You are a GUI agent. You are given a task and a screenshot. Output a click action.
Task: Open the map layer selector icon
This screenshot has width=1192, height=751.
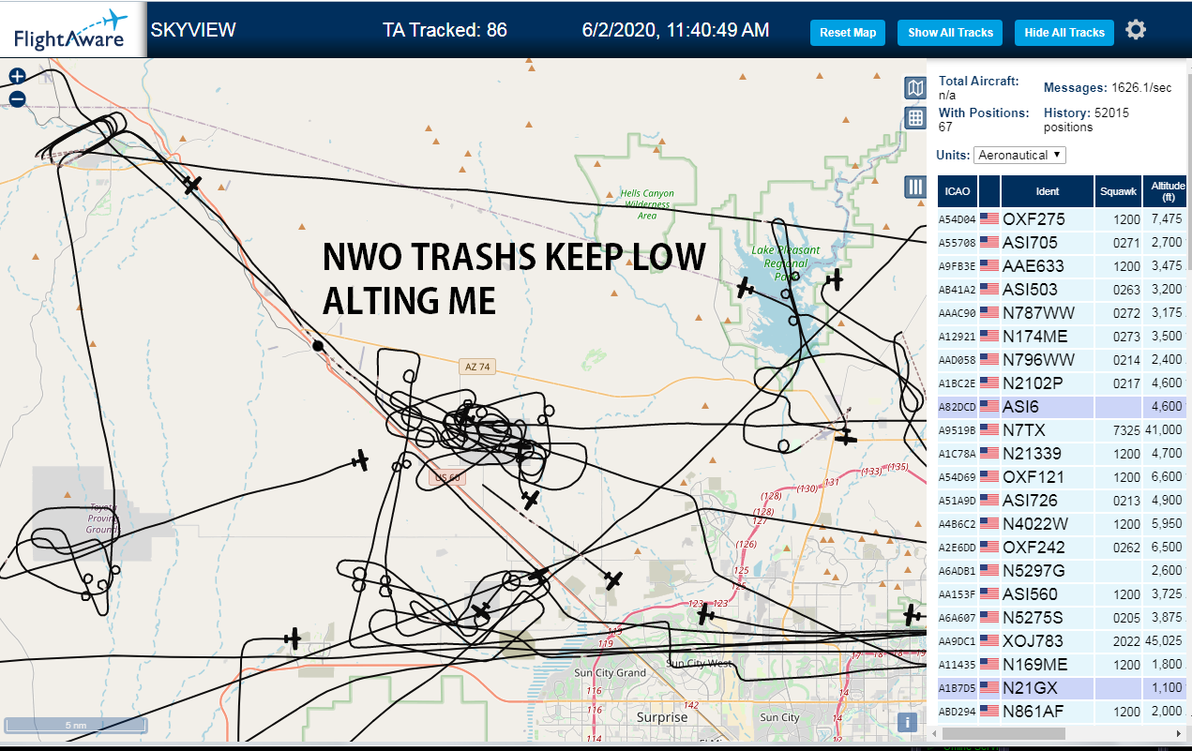(914, 88)
